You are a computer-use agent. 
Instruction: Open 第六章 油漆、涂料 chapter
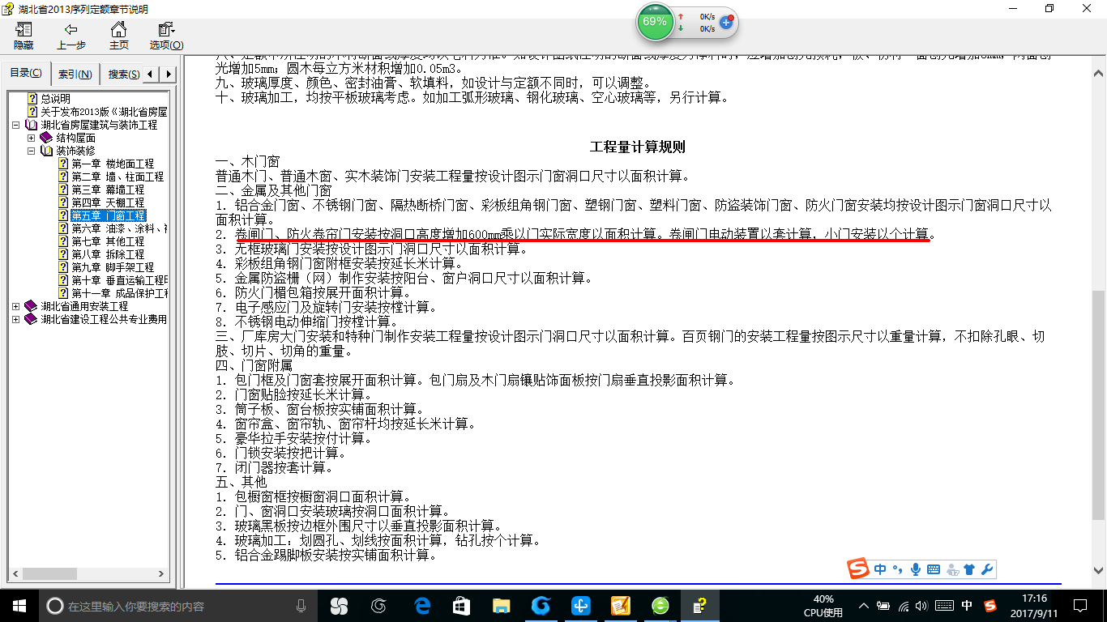tap(118, 228)
